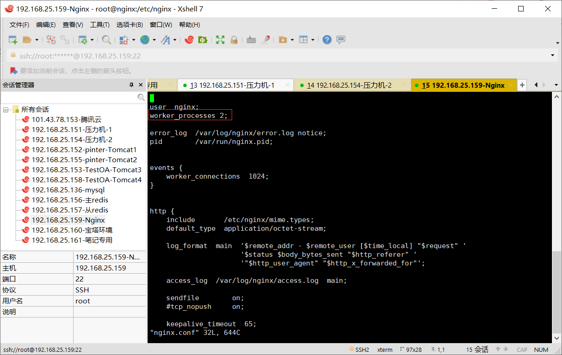Open the 帮助(H) menu
Viewport: 562px width, 355px height.
tap(189, 25)
